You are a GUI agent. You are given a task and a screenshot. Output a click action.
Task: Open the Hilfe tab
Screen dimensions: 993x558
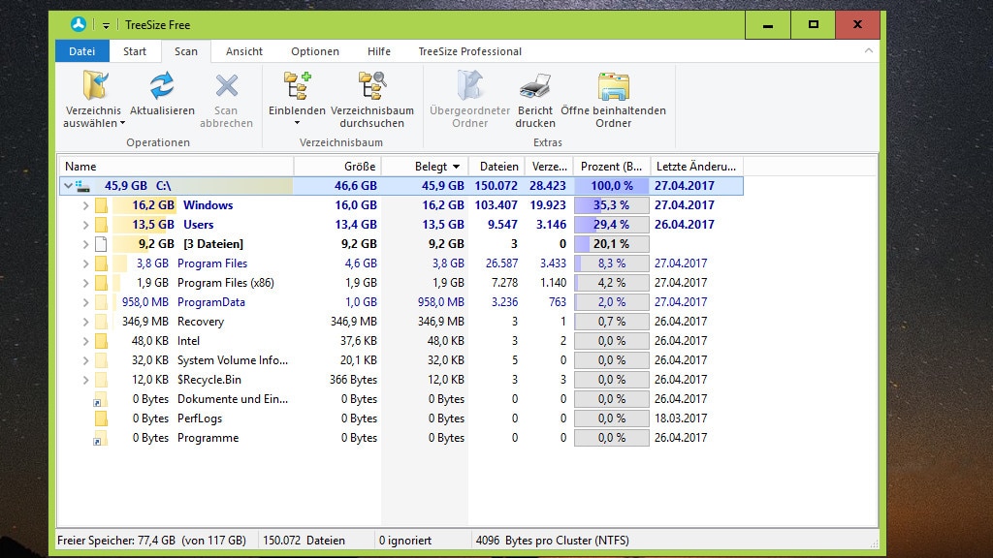(x=379, y=51)
